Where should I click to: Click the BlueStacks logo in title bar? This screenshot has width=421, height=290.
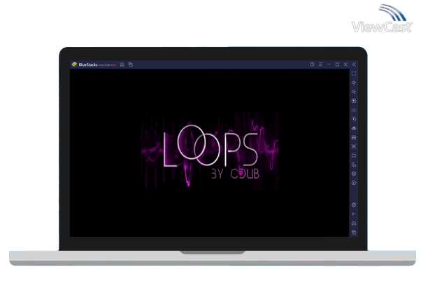(74, 64)
